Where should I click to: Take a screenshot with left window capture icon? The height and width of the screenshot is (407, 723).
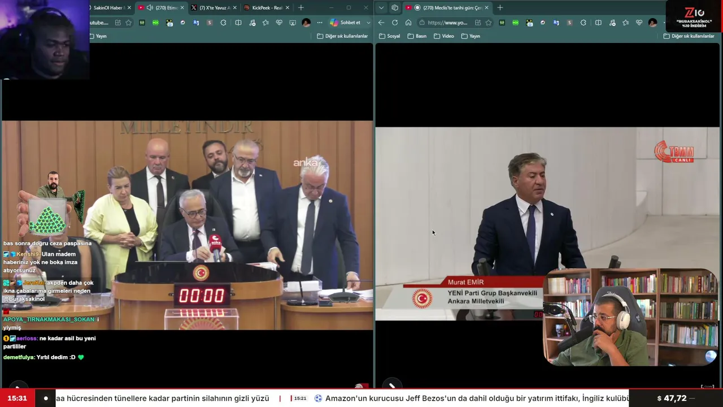(293, 23)
